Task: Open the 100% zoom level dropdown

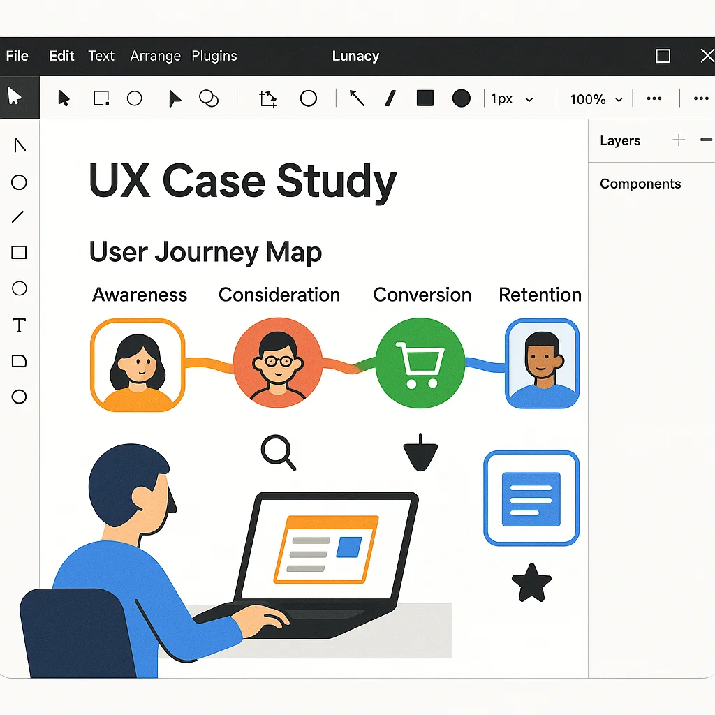Action: pos(594,98)
